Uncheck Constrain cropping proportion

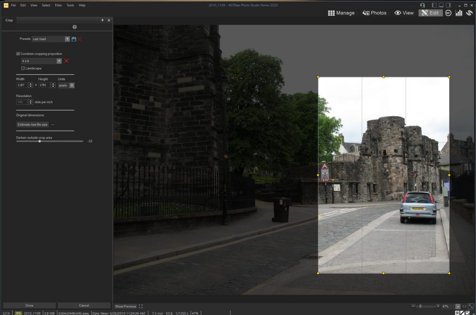[x=18, y=54]
